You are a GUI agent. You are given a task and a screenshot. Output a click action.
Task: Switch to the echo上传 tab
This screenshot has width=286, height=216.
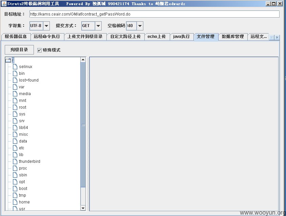pos(157,37)
